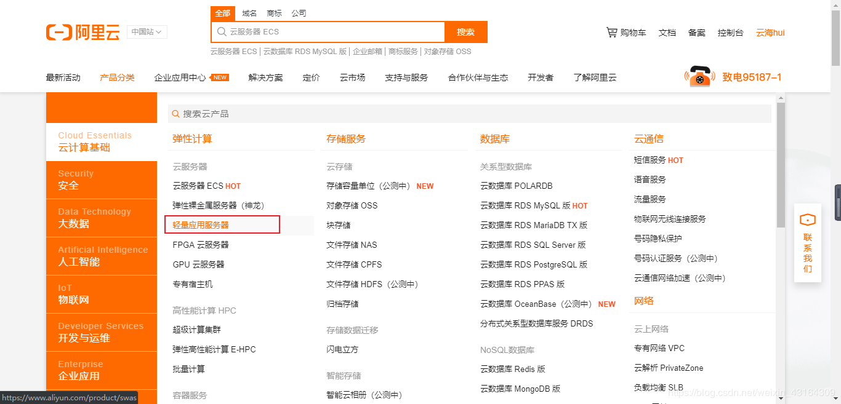841x404 pixels.
Task: Open 文件存储 NAS link
Action: pyautogui.click(x=352, y=245)
